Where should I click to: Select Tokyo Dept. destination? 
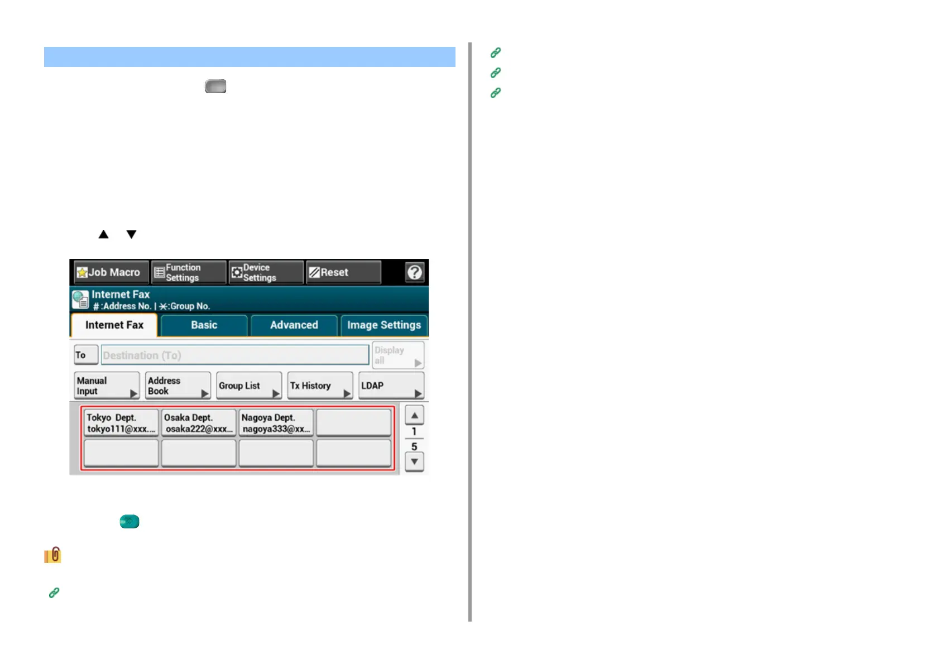121,423
